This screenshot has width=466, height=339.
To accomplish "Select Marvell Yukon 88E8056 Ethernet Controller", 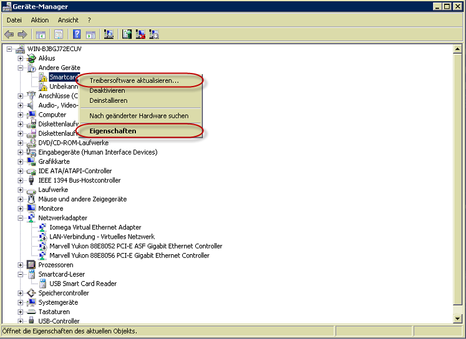I will (129, 255).
